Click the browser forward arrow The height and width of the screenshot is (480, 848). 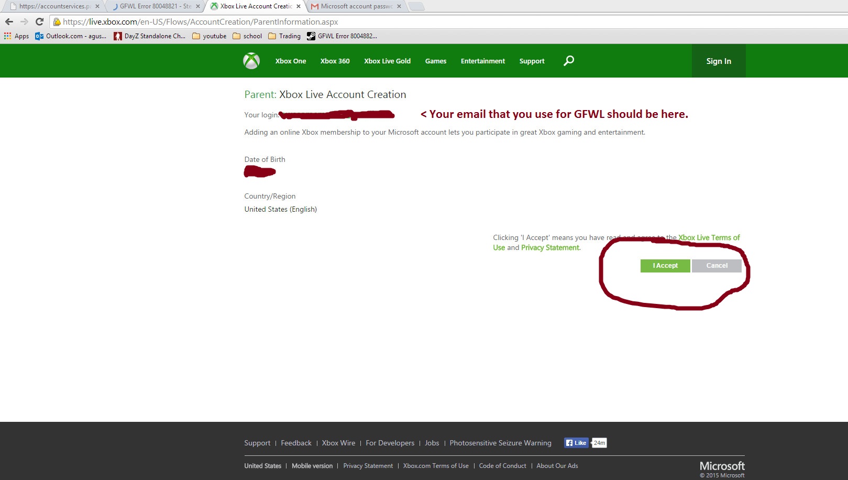[x=24, y=21]
